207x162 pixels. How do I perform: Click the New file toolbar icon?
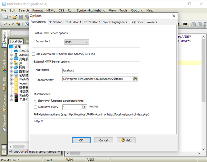(6, 17)
